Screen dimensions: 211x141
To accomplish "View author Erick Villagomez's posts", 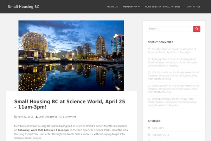I will pos(48,117).
